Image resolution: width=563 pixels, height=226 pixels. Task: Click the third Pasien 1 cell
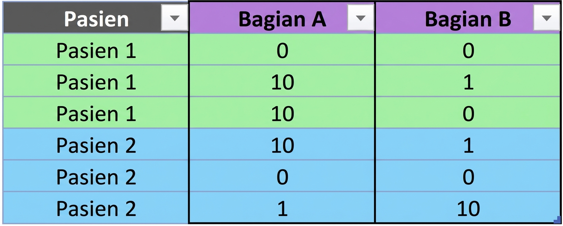click(x=95, y=113)
